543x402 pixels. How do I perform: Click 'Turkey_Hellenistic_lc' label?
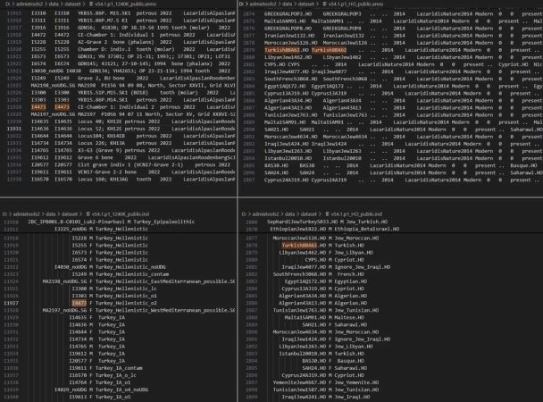coord(126,289)
